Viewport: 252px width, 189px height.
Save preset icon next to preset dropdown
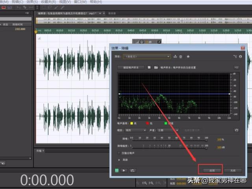[175, 57]
